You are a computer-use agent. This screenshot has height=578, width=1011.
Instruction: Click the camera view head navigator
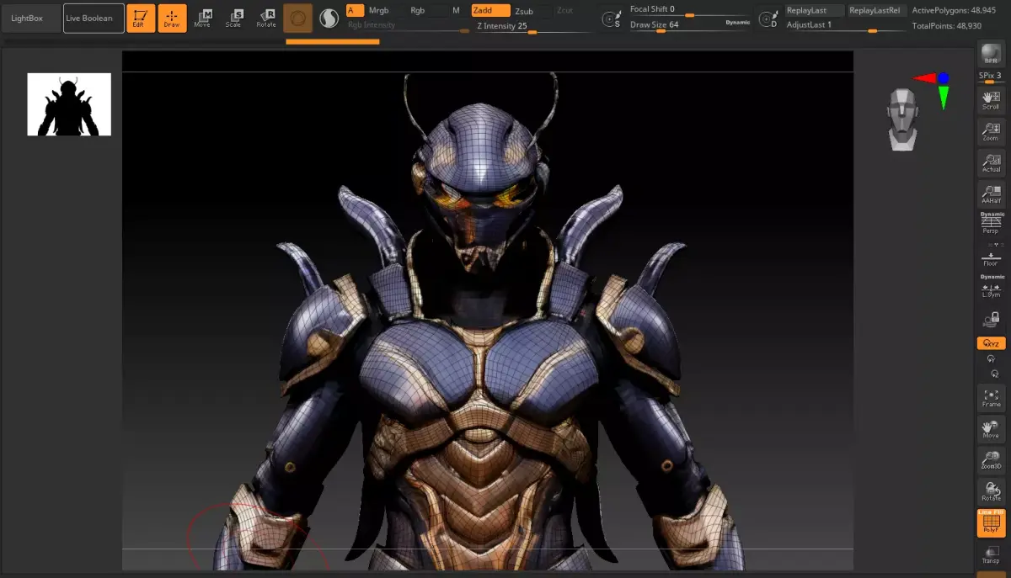click(902, 119)
